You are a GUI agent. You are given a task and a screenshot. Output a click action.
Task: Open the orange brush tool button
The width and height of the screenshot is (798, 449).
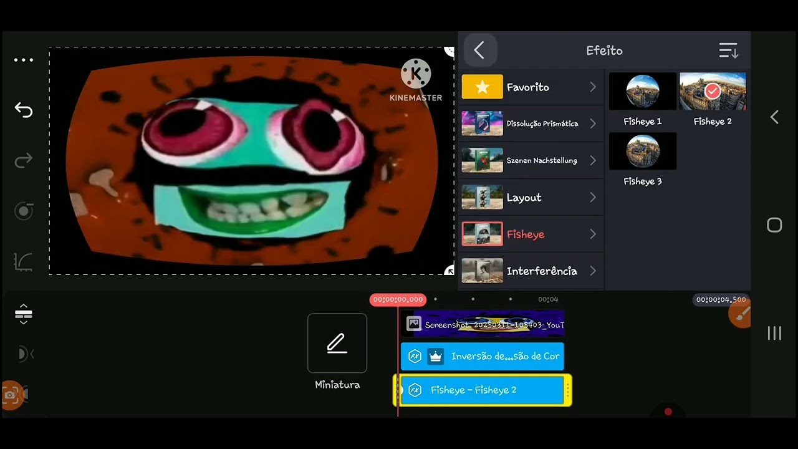pos(741,315)
